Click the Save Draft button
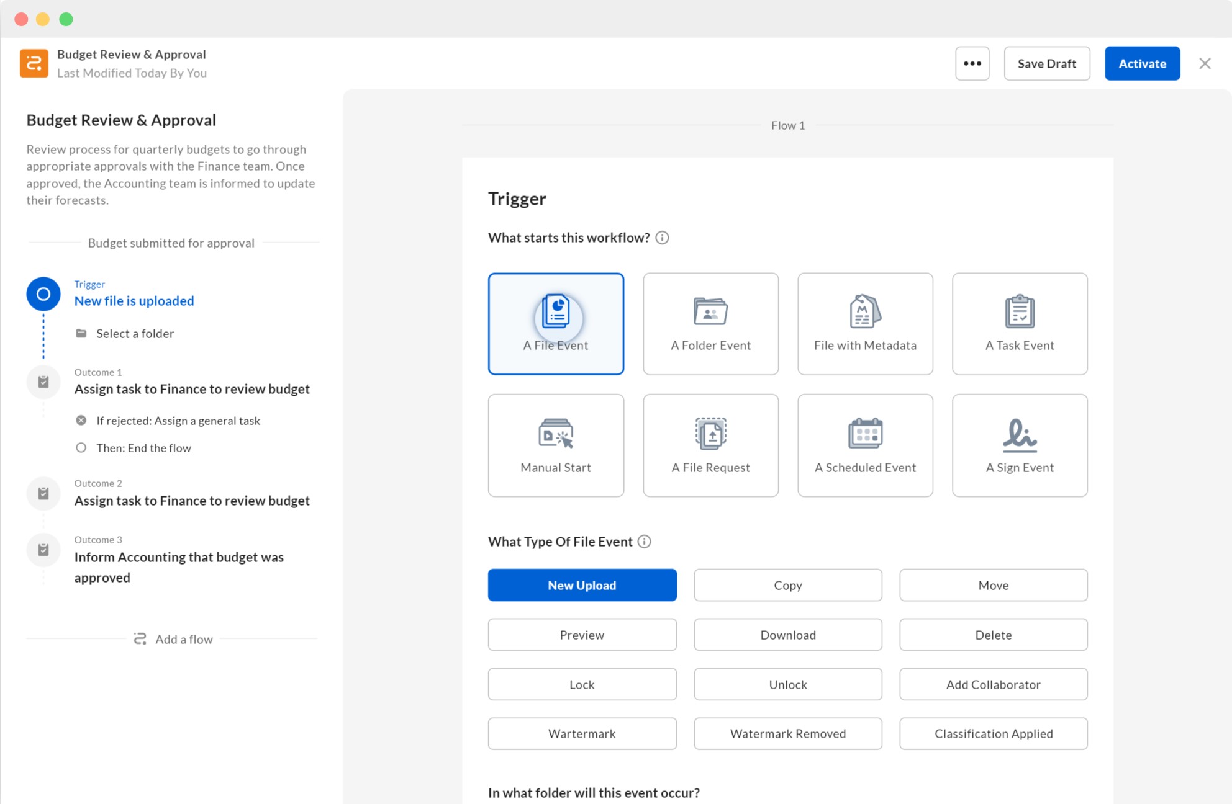Screen dimensions: 1232x804 [x=1047, y=63]
